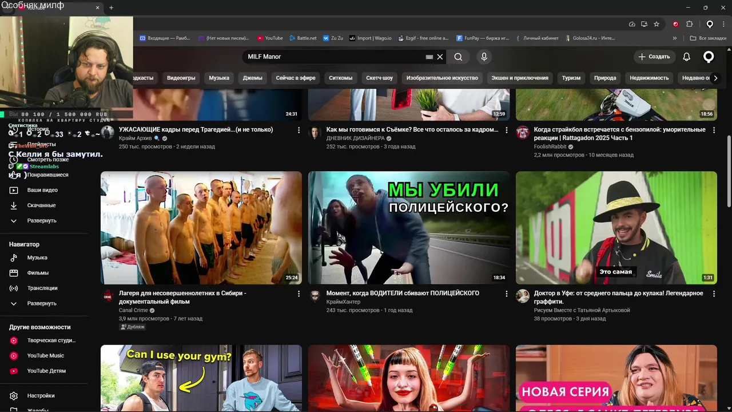Screen dimensions: 732x412
Task: Open the Import | Wago.io bookmark
Action: click(x=370, y=38)
